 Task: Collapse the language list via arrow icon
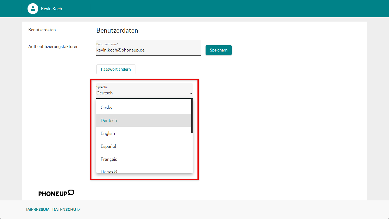[x=191, y=93]
